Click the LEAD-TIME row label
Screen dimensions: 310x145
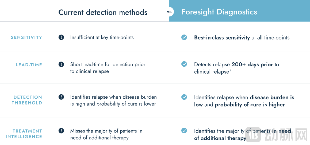(x=29, y=65)
